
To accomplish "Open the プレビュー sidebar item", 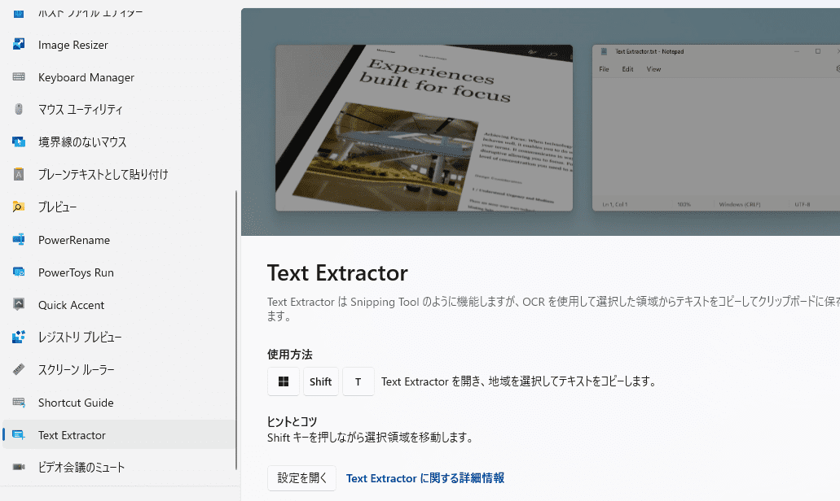I will coord(119,207).
